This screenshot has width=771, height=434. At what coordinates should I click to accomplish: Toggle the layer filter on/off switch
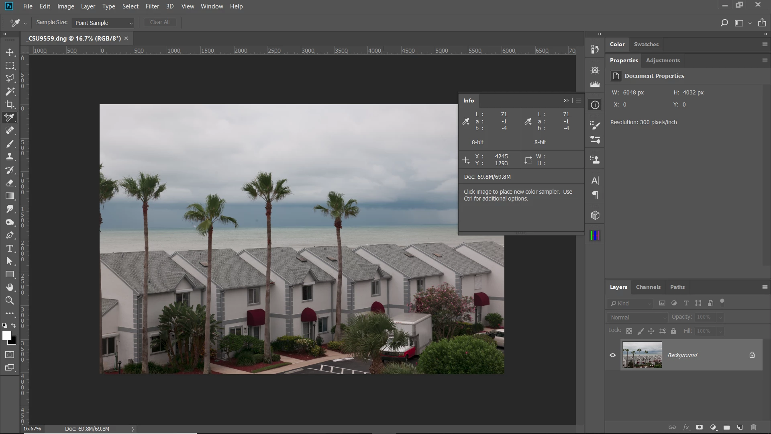click(x=722, y=302)
